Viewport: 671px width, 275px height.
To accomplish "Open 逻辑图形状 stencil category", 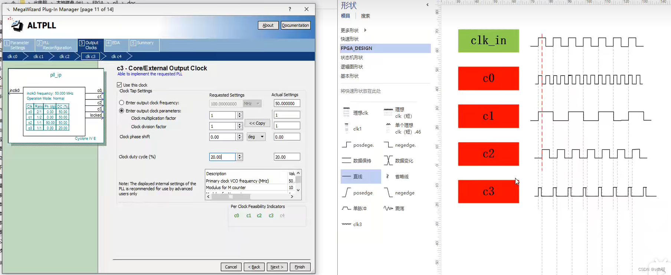I will pyautogui.click(x=352, y=67).
